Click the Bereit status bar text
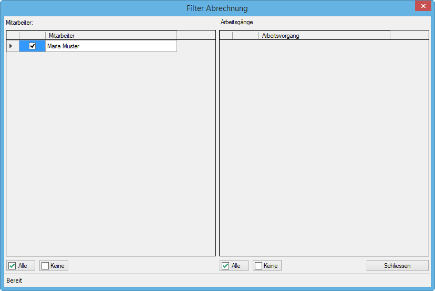The height and width of the screenshot is (291, 435). [14, 280]
